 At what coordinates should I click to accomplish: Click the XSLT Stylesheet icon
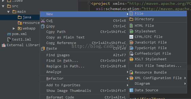coord(131,59)
